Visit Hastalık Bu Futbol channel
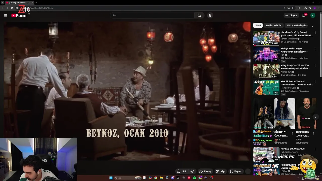 click(289, 88)
